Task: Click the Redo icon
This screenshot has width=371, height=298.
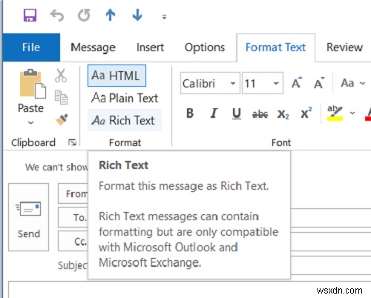Action: pyautogui.click(x=84, y=16)
